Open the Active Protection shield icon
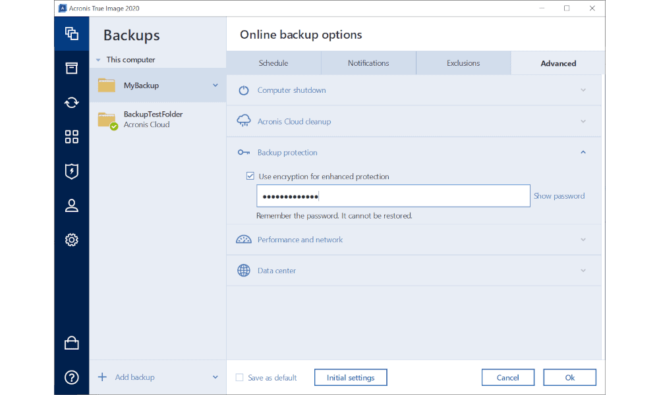Viewport: 659px width, 395px height. 71,171
